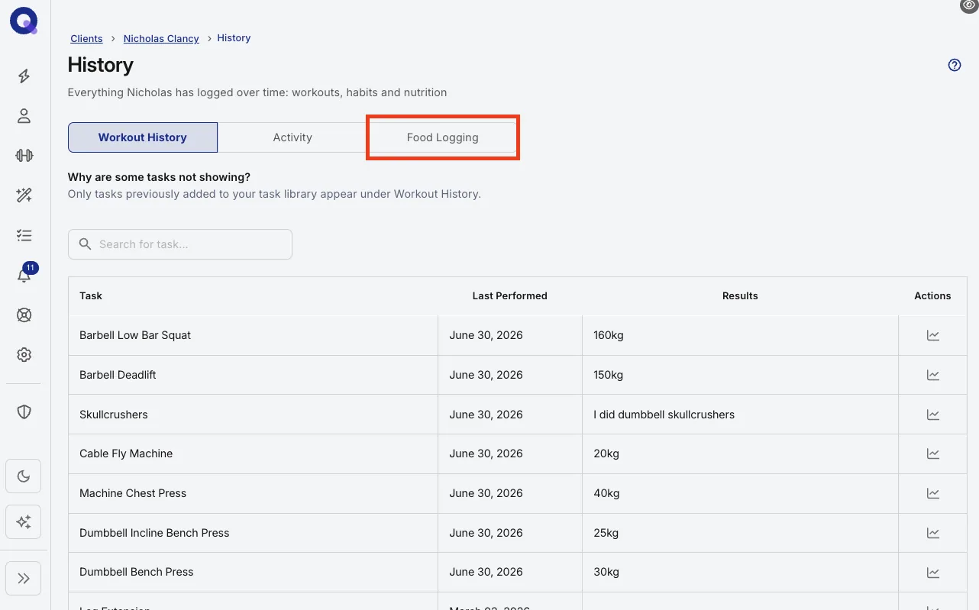
Task: Click the Actions column header
Action: pos(932,295)
